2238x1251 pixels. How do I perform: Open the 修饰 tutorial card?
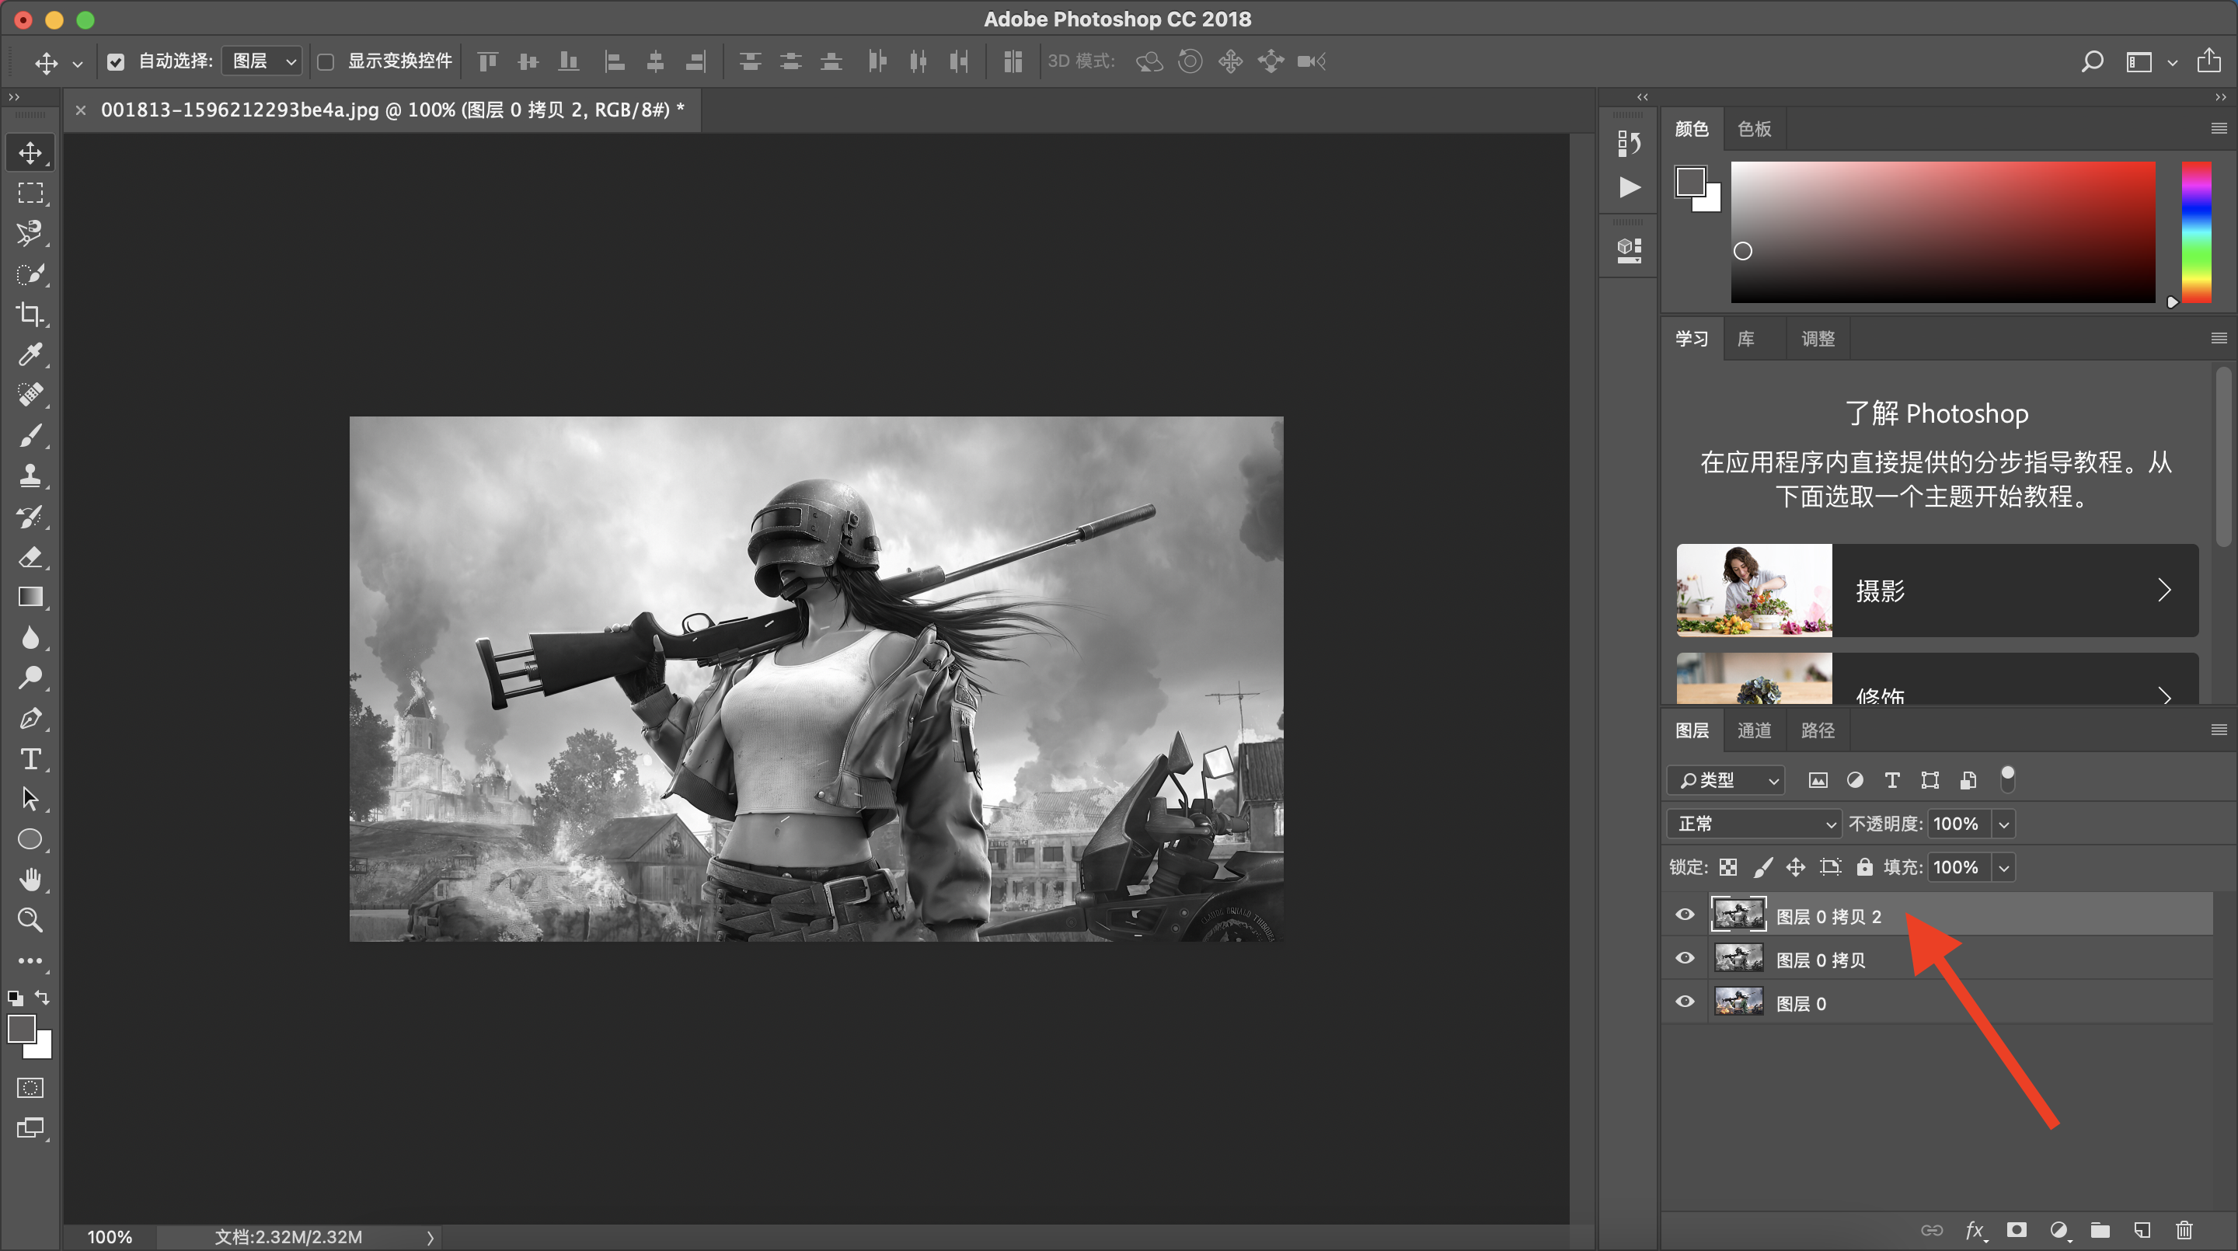click(x=1937, y=679)
